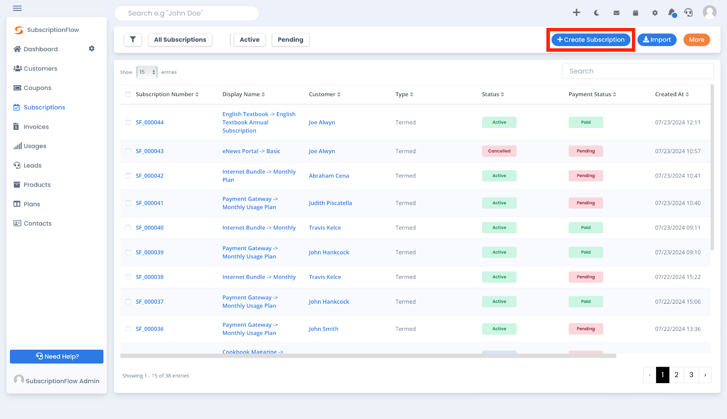Open the user avatar profile icon
The image size is (727, 419).
click(x=709, y=12)
